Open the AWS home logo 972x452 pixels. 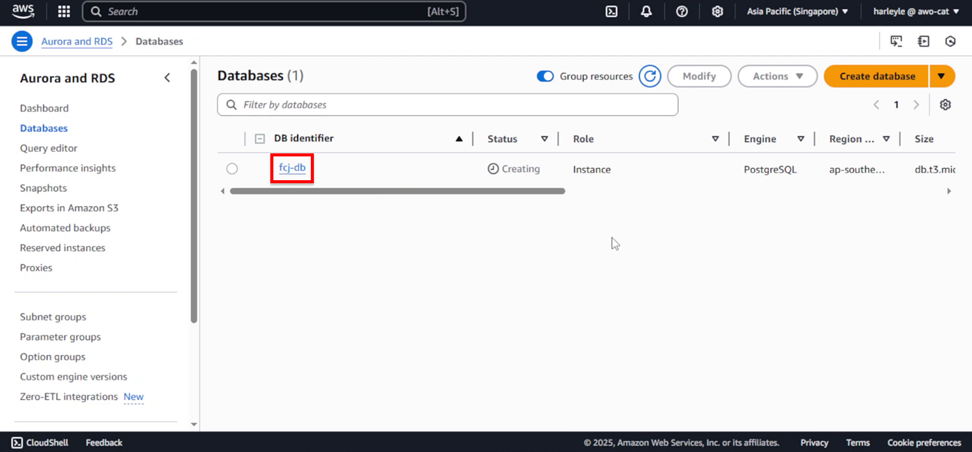click(x=23, y=11)
